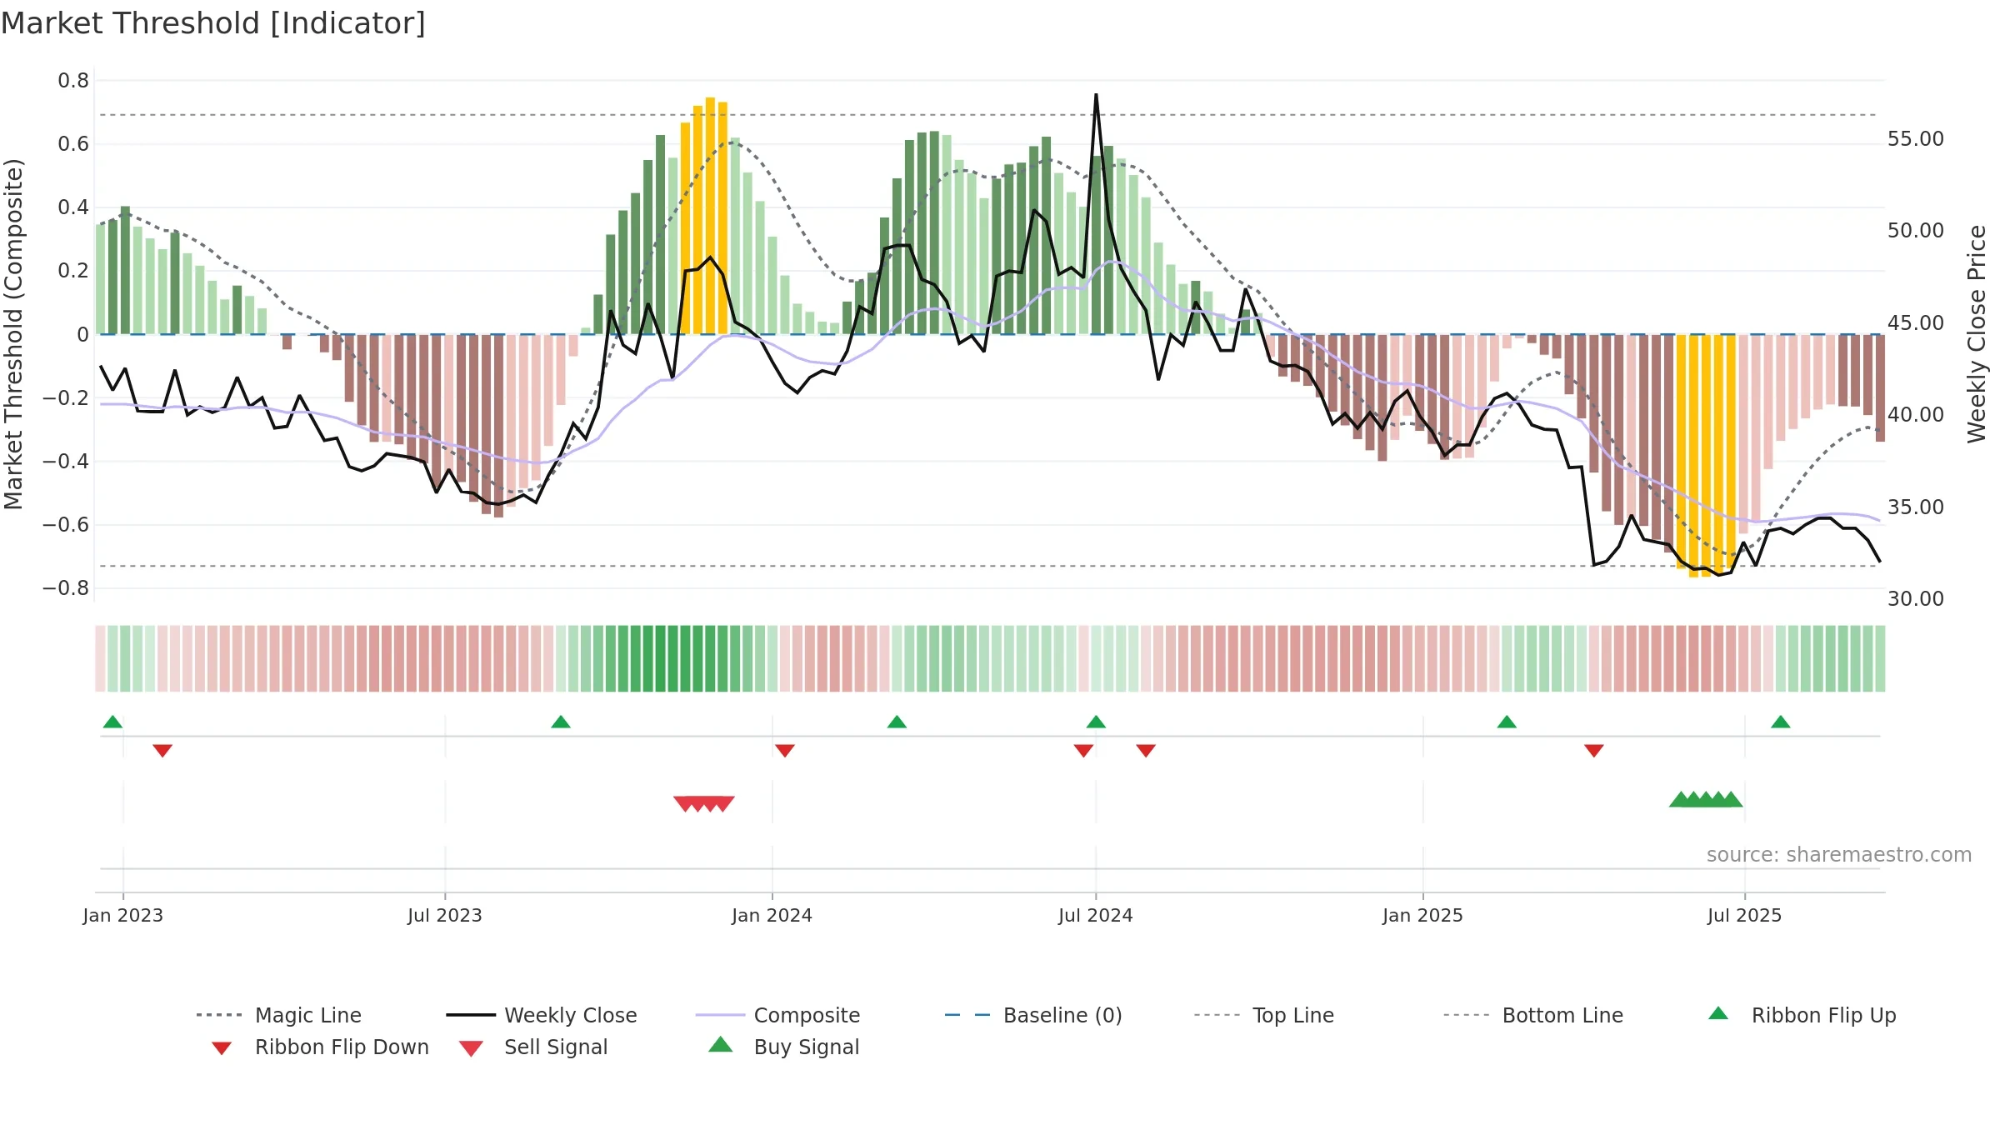Toggle the Magic Line legend entry
The image size is (2000, 1125).
(279, 1015)
